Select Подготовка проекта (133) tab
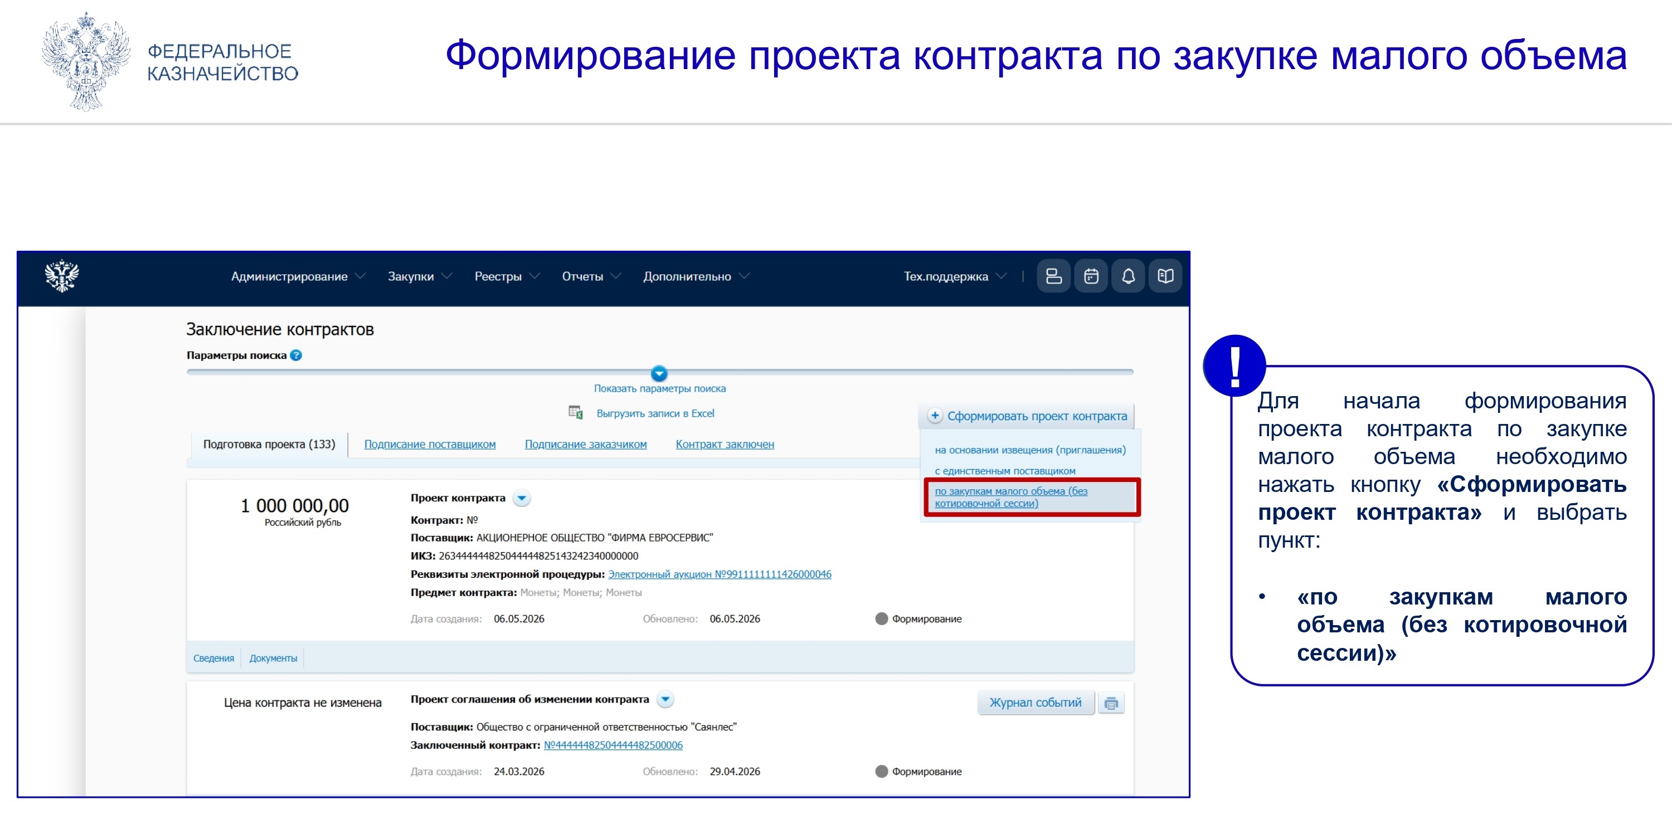Screen dimensions: 1672x819 coord(269,445)
